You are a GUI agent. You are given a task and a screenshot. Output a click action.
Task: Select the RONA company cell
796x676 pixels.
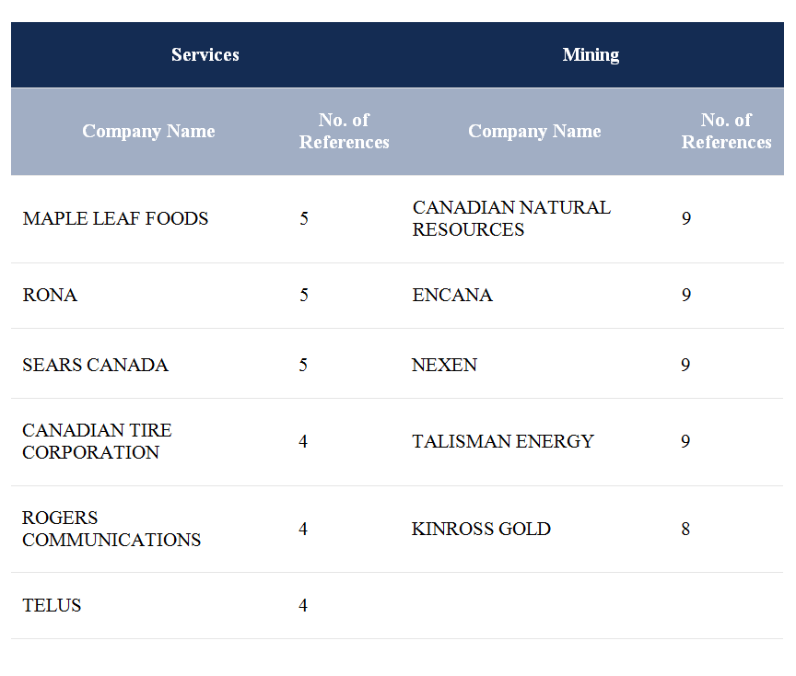click(50, 296)
